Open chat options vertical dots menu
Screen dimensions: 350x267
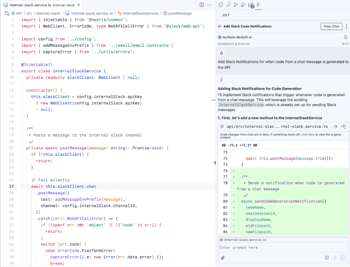347,26
